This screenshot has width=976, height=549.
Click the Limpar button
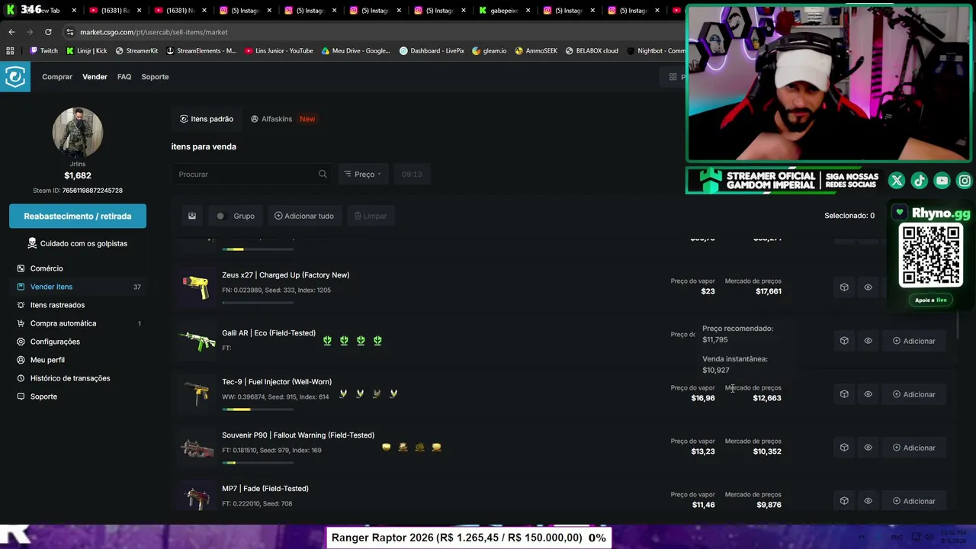[x=371, y=216]
